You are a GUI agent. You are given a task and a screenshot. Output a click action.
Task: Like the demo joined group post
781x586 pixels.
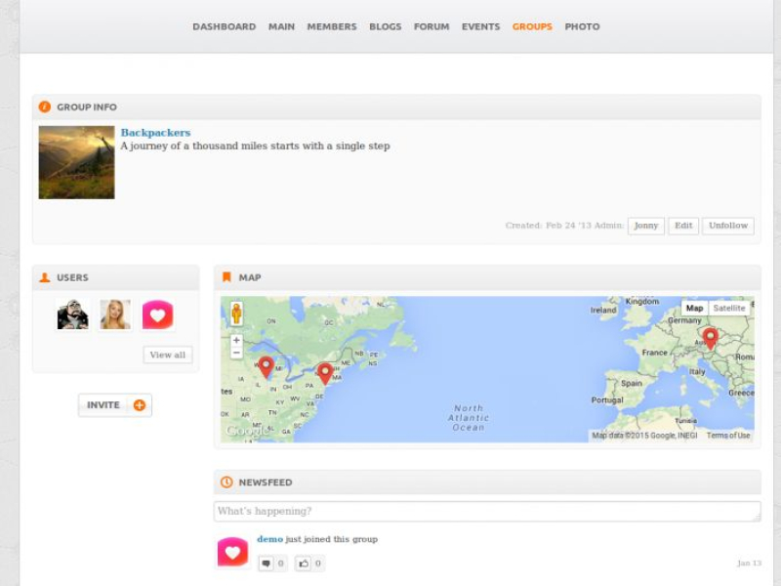click(304, 564)
